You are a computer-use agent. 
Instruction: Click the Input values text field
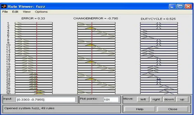click(x=46, y=100)
